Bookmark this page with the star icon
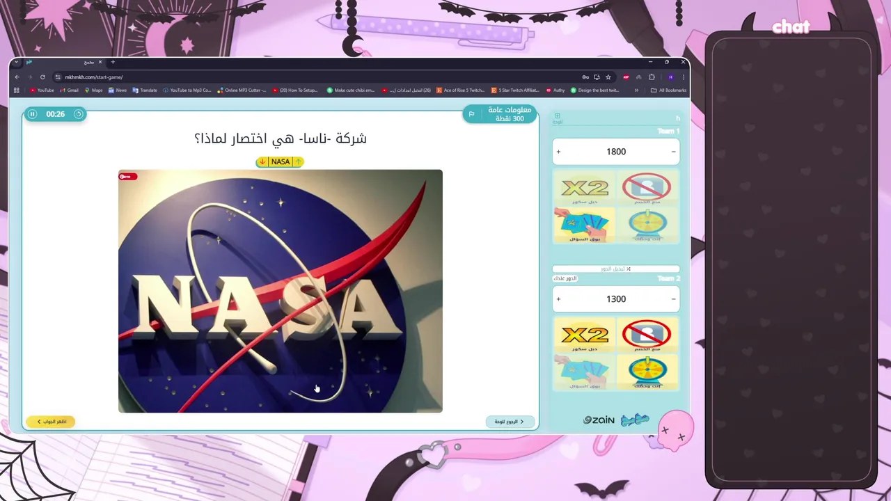Viewport: 891px width, 501px height. coord(608,77)
